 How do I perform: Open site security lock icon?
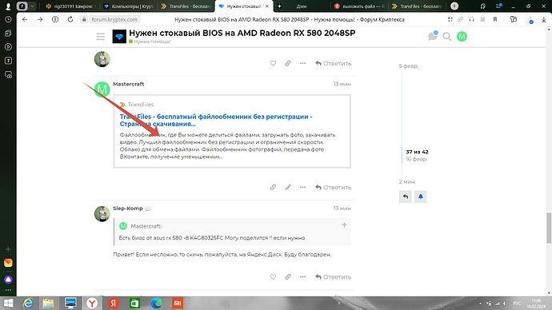tap(84, 19)
